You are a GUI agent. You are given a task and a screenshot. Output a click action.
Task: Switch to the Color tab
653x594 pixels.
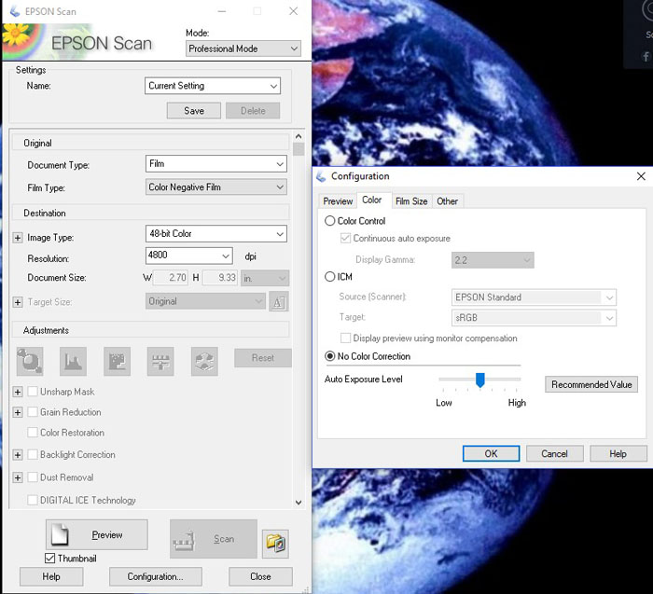click(372, 200)
